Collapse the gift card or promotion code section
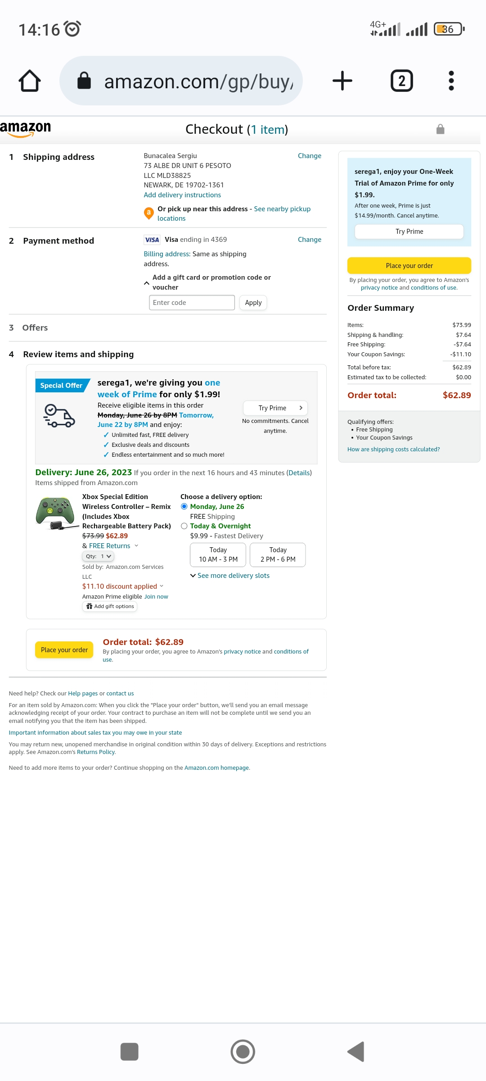This screenshot has height=1081, width=486. click(x=146, y=283)
